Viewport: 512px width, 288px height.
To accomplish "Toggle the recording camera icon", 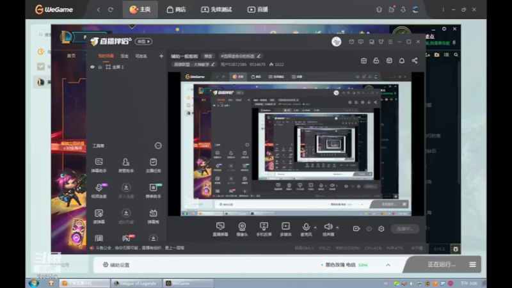I will 356,229.
